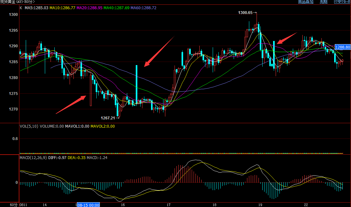
Task: Click the 08-15 00:00 time marker
Action: pyautogui.click(x=89, y=205)
